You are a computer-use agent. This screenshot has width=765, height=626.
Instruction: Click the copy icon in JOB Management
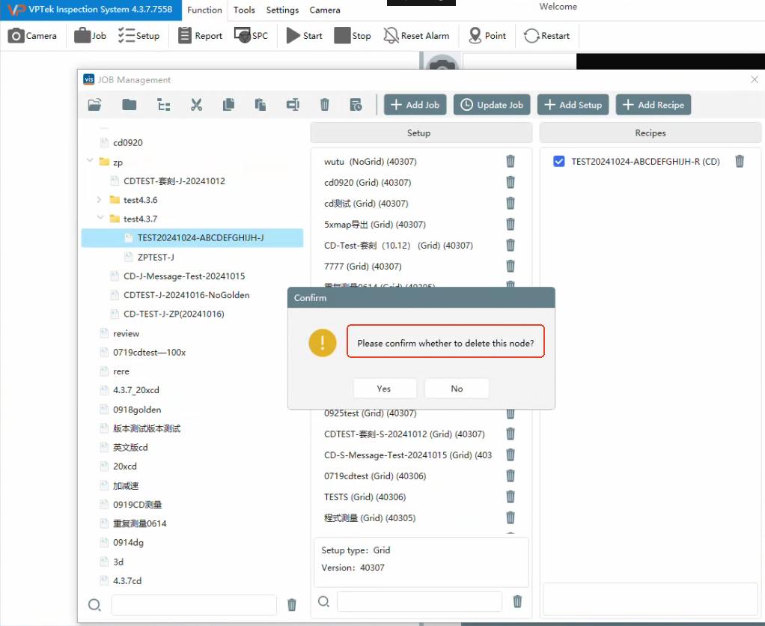click(228, 104)
